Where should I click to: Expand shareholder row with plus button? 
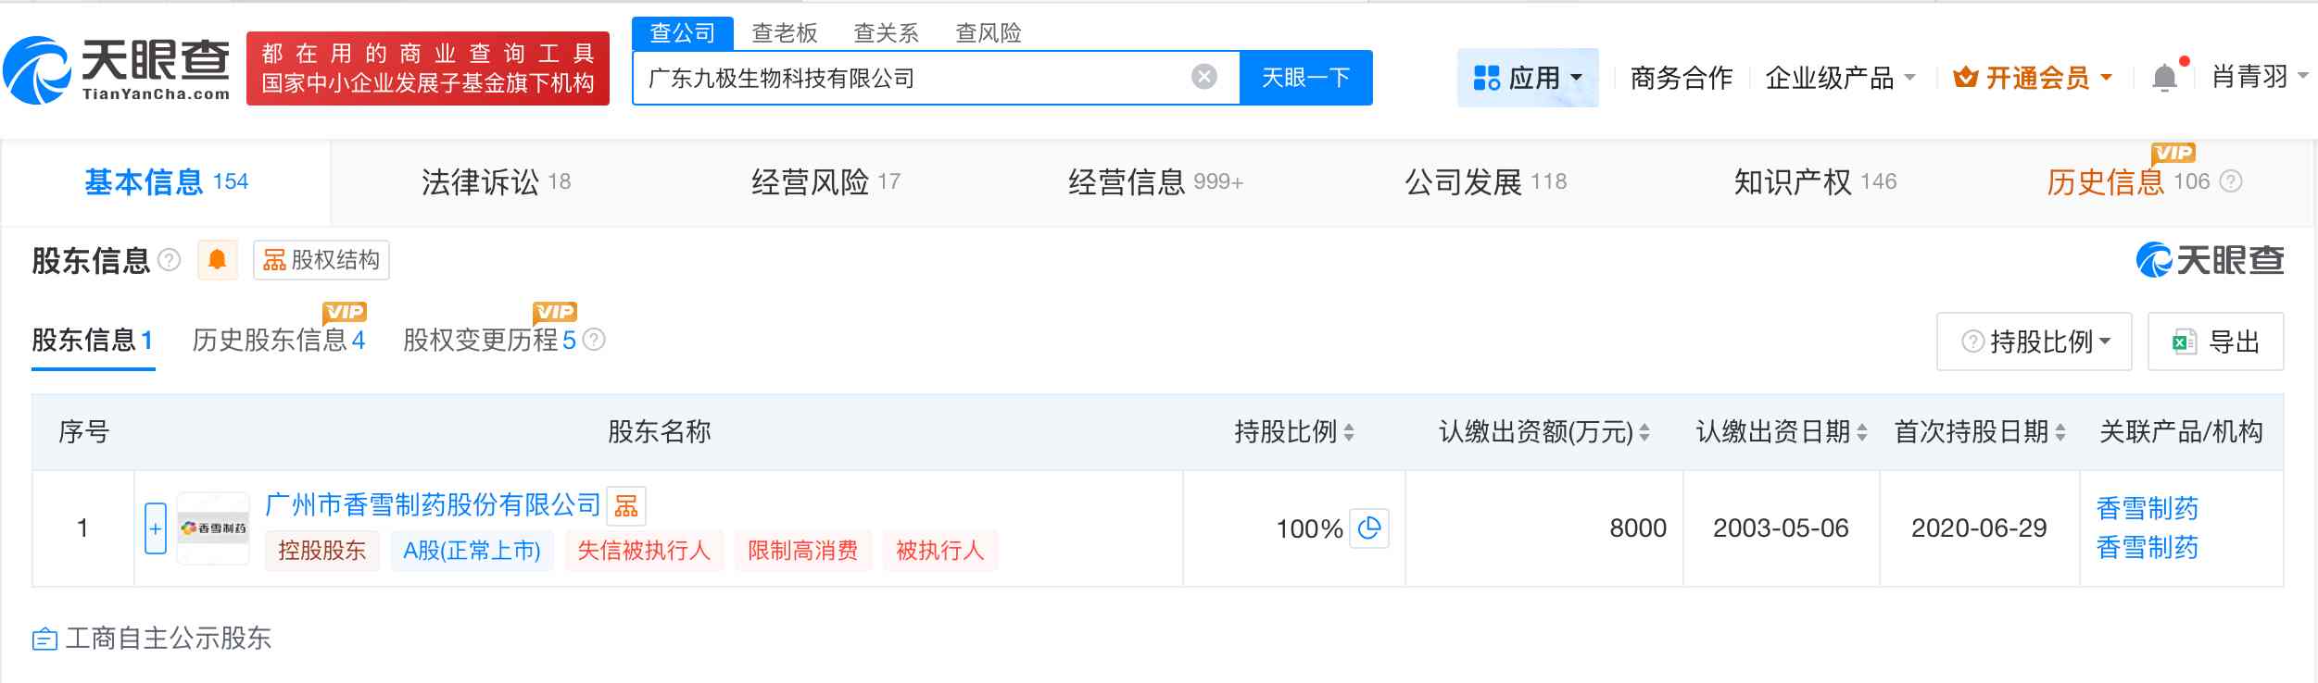[x=156, y=528]
